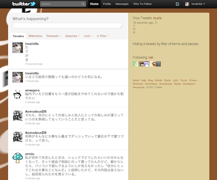Toggle the Filter checkbox in tab bar
The image size is (217, 180).
tap(98, 36)
